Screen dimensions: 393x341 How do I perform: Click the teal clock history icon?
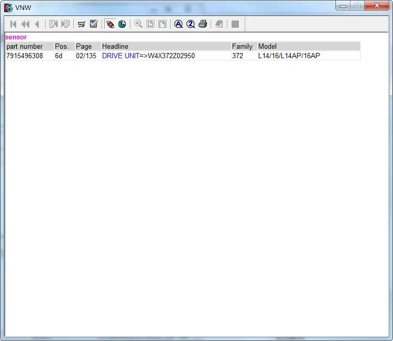pos(122,24)
